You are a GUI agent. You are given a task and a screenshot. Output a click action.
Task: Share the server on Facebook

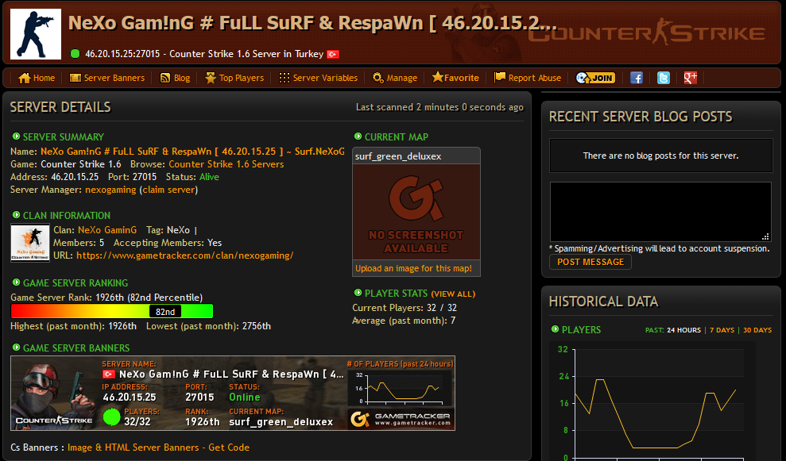(637, 78)
